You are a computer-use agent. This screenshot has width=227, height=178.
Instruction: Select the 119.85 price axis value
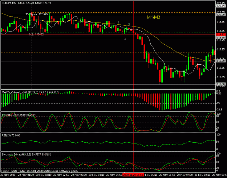click(x=221, y=22)
